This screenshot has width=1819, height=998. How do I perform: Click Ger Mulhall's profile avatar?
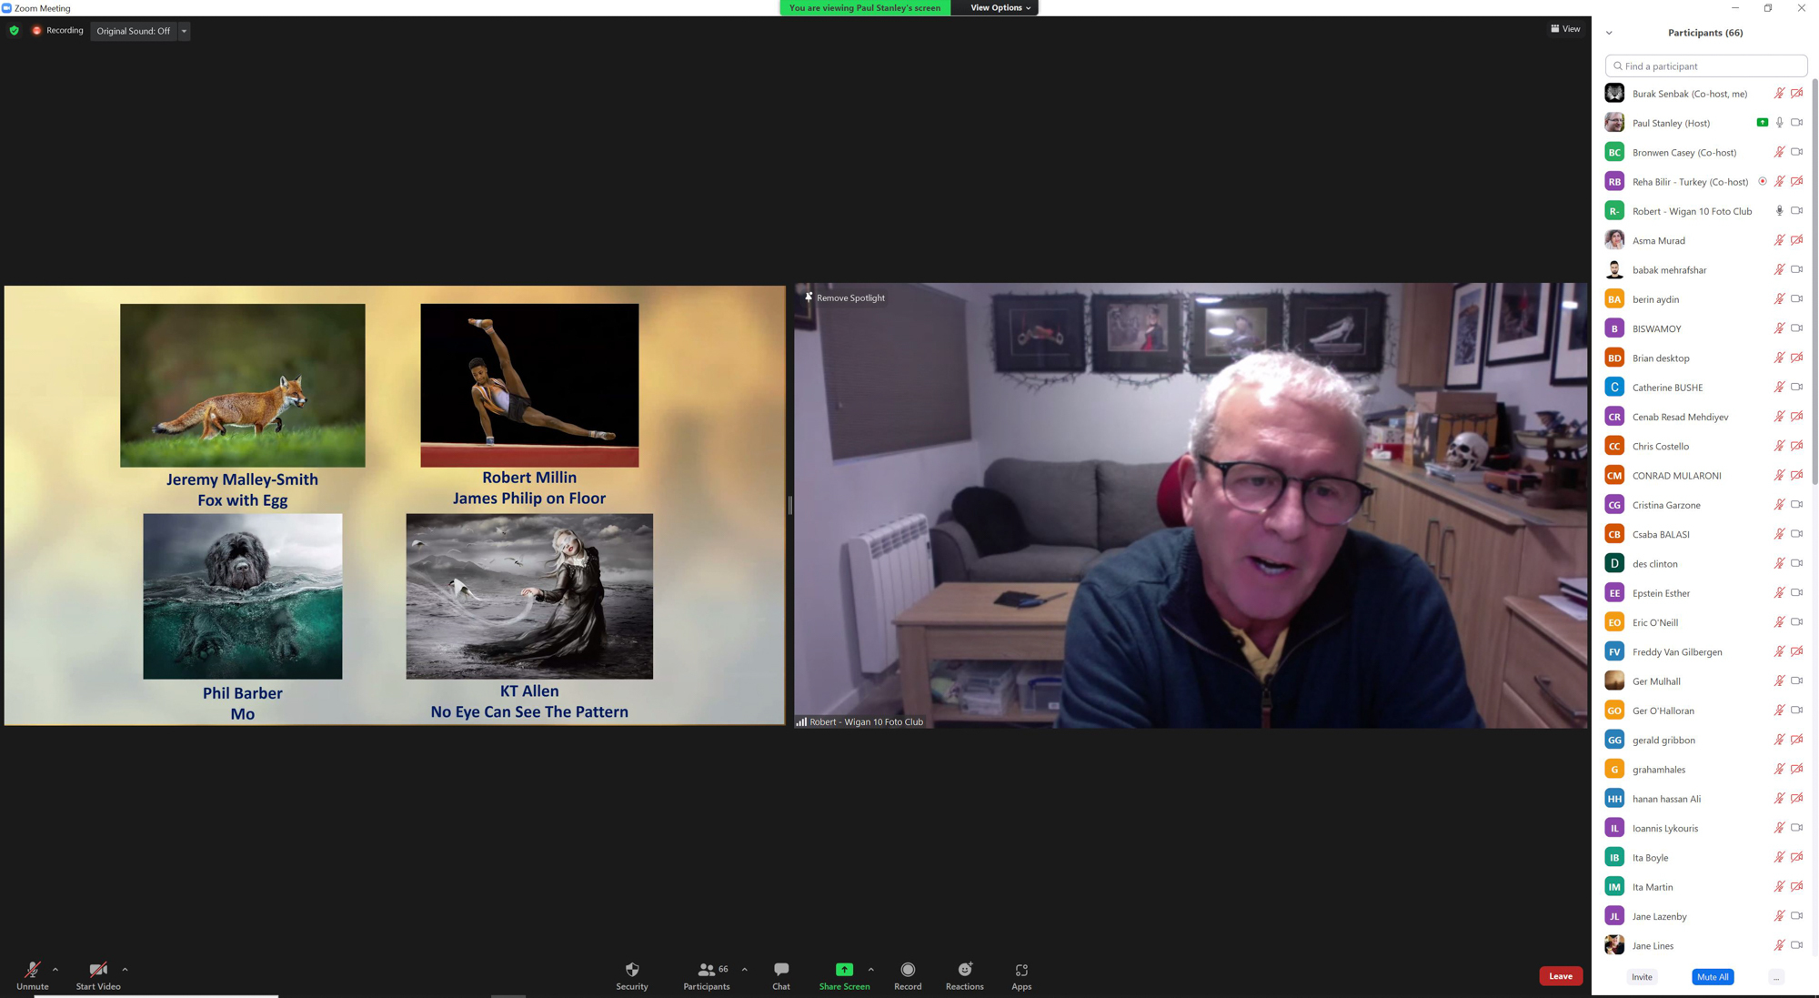point(1614,680)
